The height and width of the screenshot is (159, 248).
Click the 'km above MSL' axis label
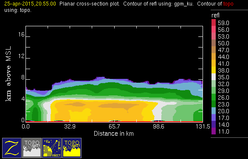tap(8, 74)
